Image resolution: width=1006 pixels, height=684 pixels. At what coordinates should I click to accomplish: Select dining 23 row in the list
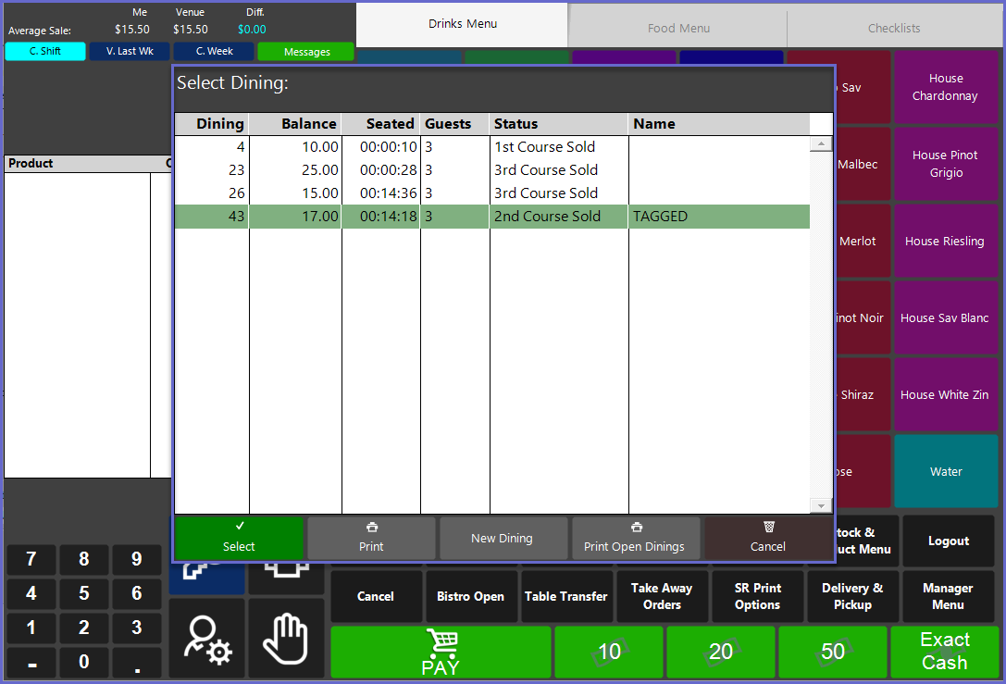coord(491,170)
